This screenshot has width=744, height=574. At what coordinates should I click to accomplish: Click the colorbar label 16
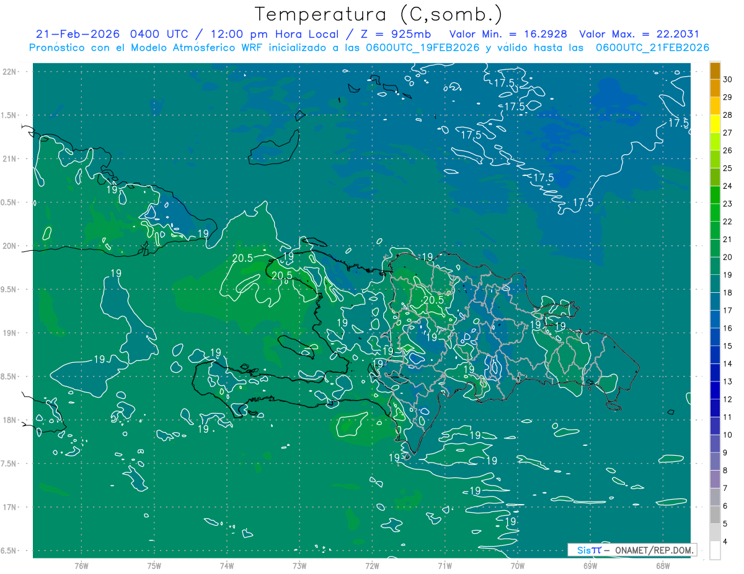728,328
